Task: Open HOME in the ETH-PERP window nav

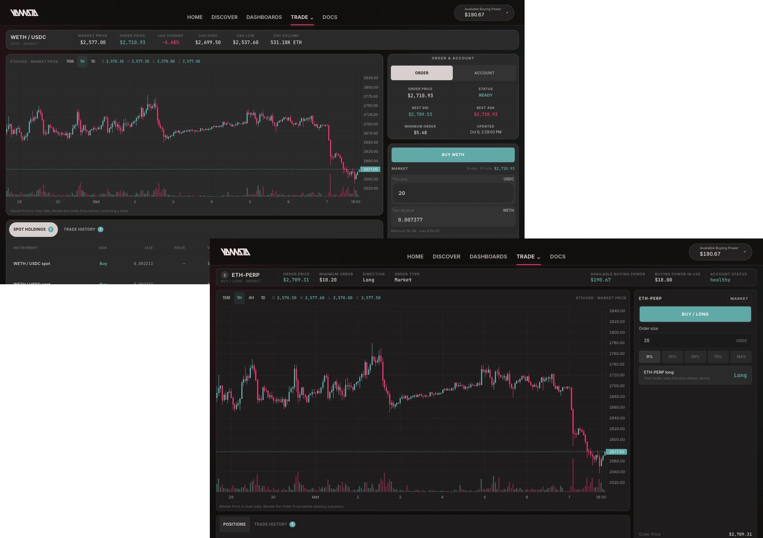Action: click(x=415, y=257)
